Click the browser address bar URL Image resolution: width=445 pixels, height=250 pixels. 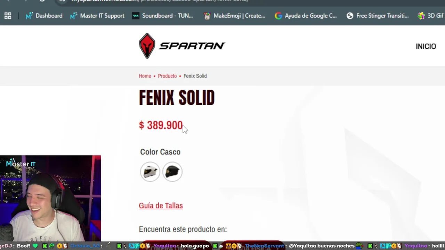(x=160, y=1)
